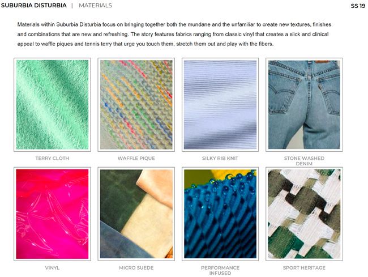
Task: Select the PERFORMANCE INFUSED caption
Action: 220,270
